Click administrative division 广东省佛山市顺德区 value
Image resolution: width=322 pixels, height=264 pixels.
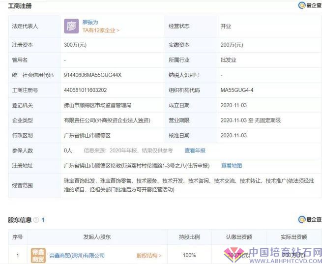(x=88, y=135)
